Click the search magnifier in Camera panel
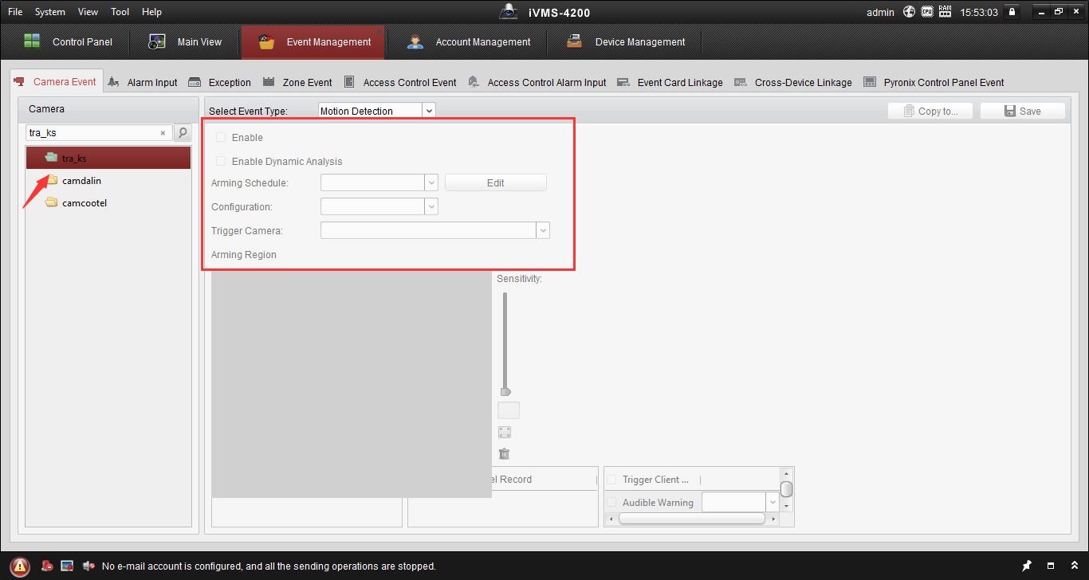The image size is (1089, 580). [183, 133]
